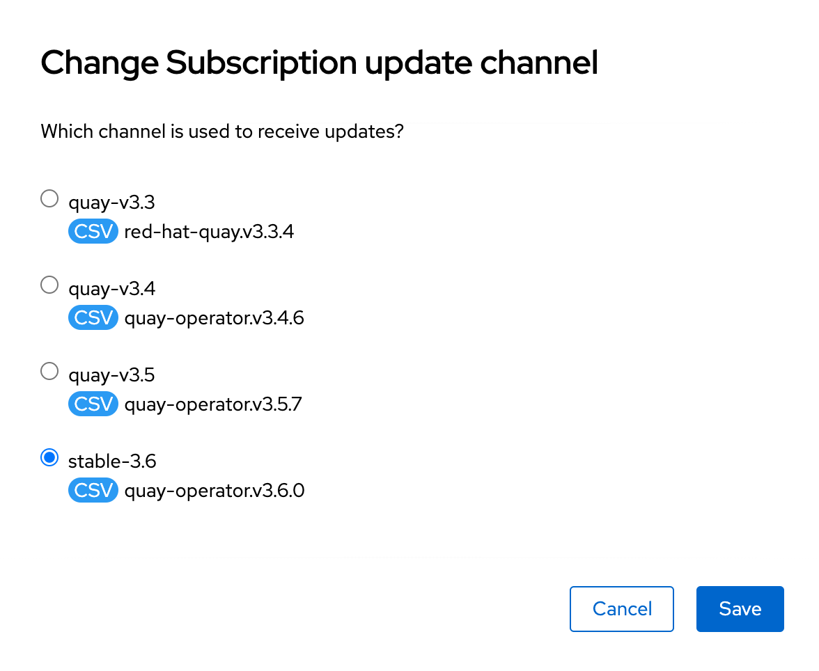Select the quay-v3.4 radio button
Viewport: 819px width, 671px height.
pyautogui.click(x=49, y=285)
